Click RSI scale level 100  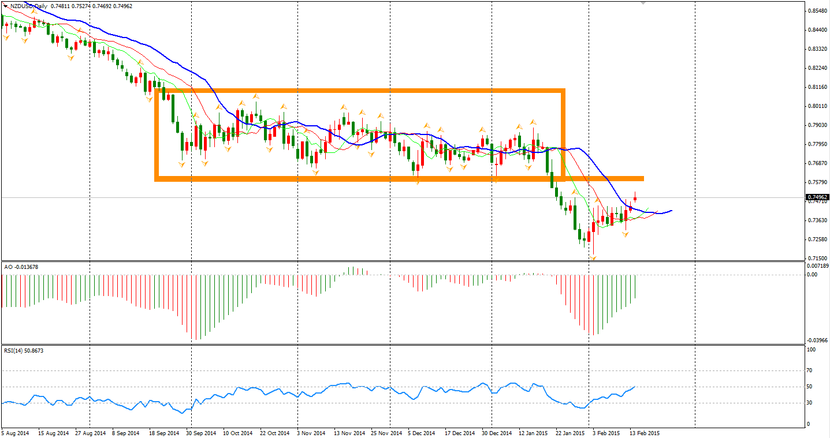pos(811,350)
